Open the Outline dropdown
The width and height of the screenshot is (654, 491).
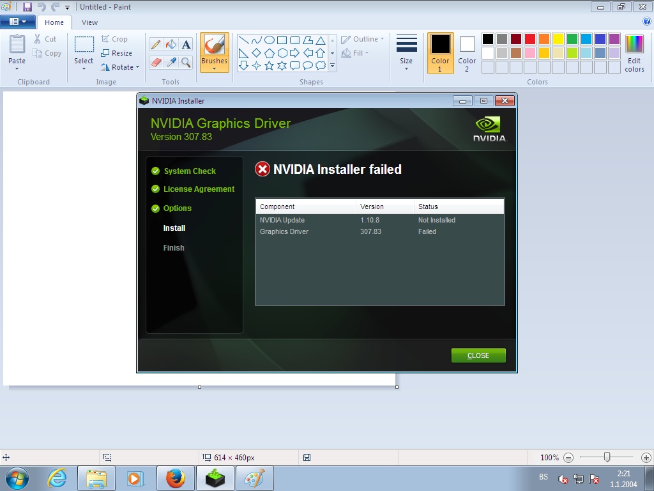363,39
